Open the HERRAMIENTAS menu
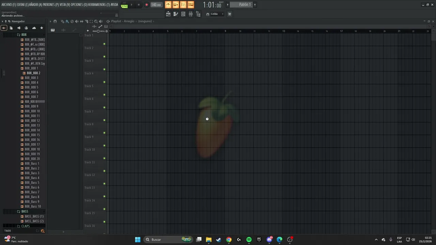 [x=99, y=4]
